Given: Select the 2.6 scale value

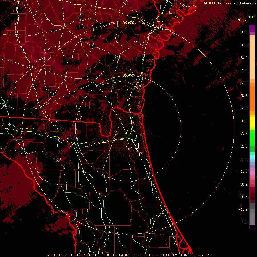Looking at the screenshot, I should [x=244, y=146].
